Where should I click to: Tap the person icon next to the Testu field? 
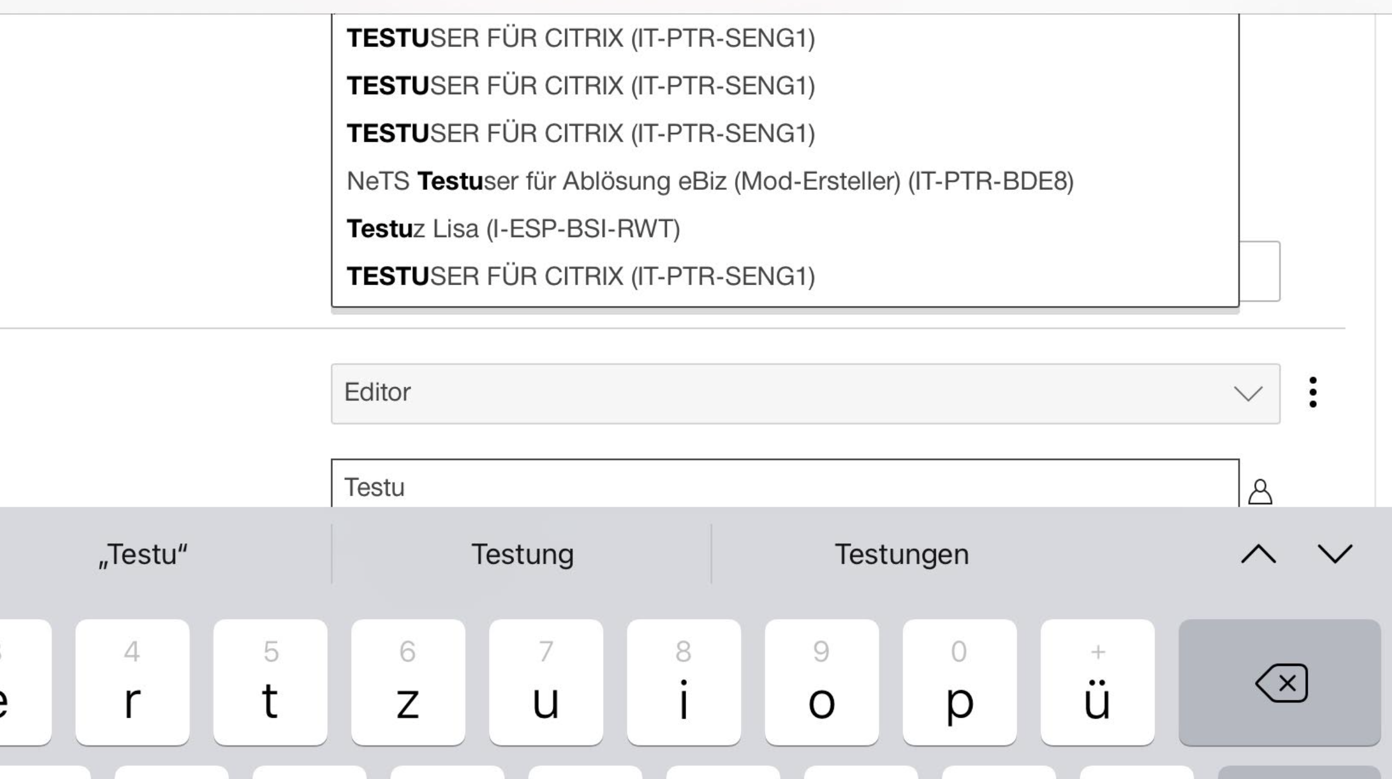click(1260, 492)
